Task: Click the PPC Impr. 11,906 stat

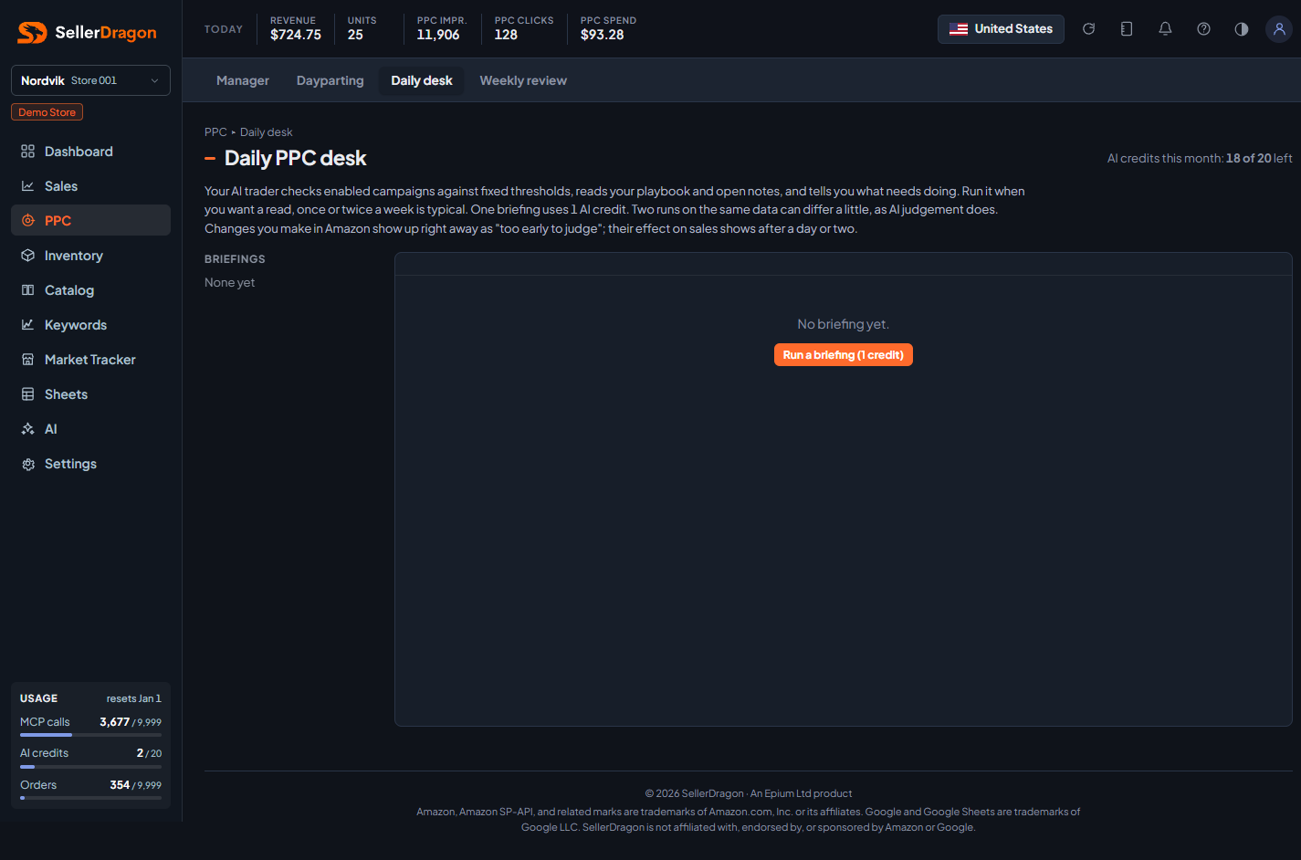Action: click(442, 29)
